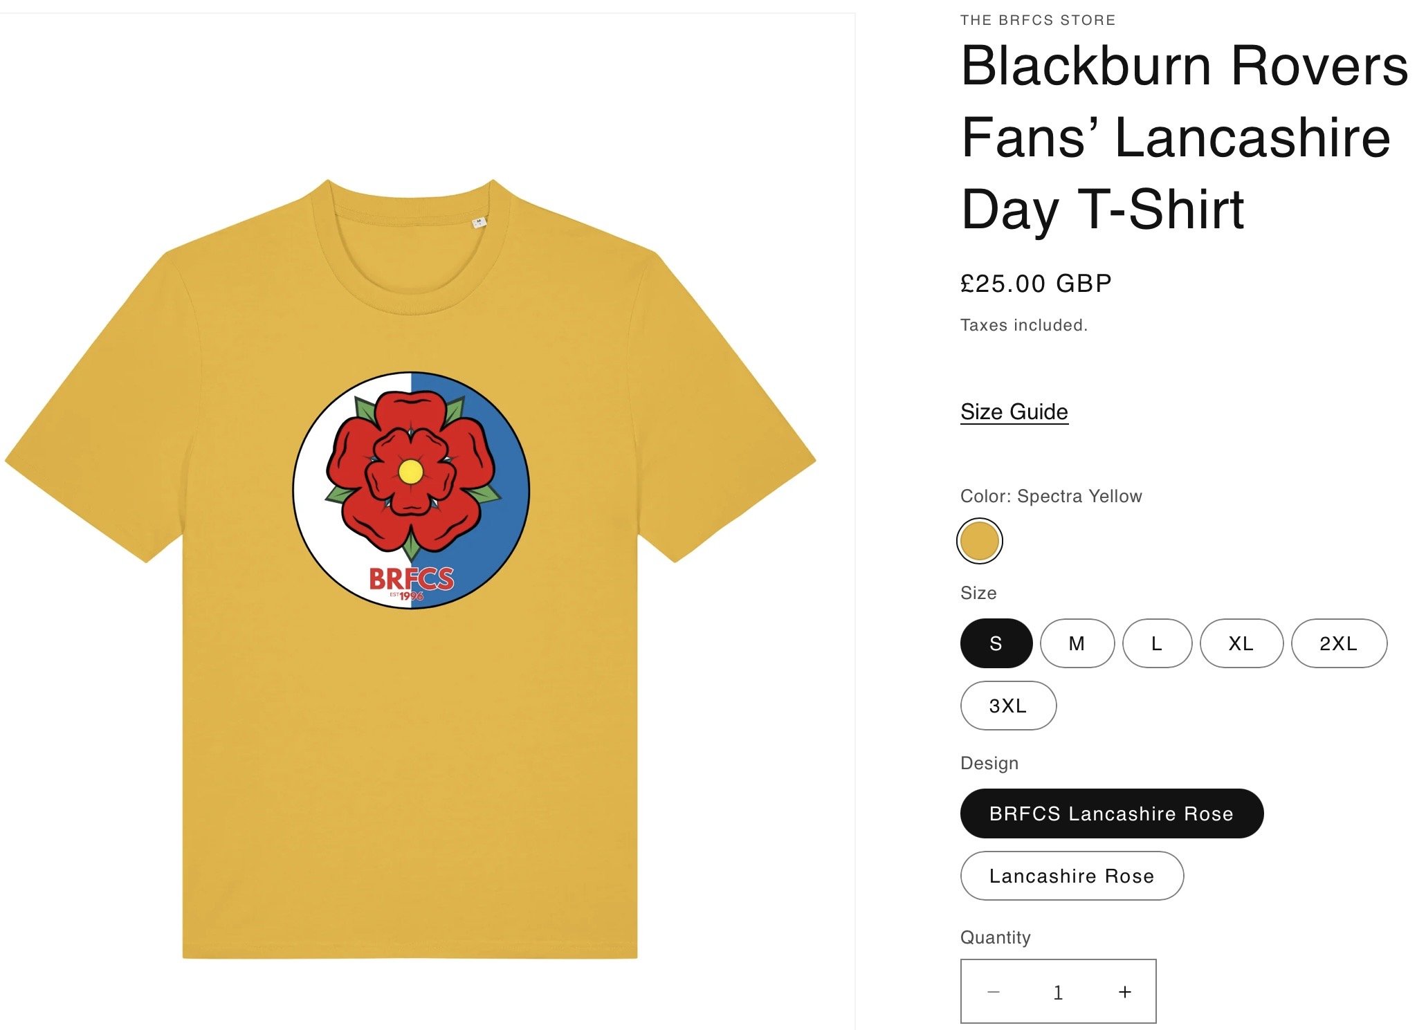Click the Taxes included text
The height and width of the screenshot is (1030, 1426).
point(1023,325)
